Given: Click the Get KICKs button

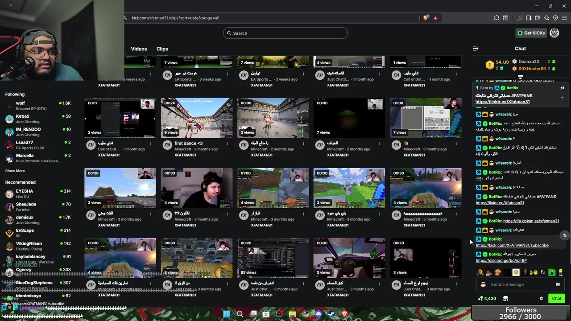Looking at the screenshot, I should 531,33.
